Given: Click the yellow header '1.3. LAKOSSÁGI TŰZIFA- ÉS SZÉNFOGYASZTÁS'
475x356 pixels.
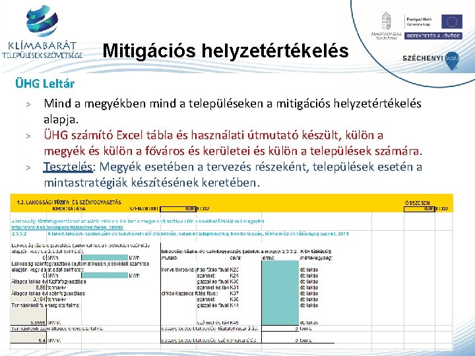Looking at the screenshot, I should tap(69, 202).
